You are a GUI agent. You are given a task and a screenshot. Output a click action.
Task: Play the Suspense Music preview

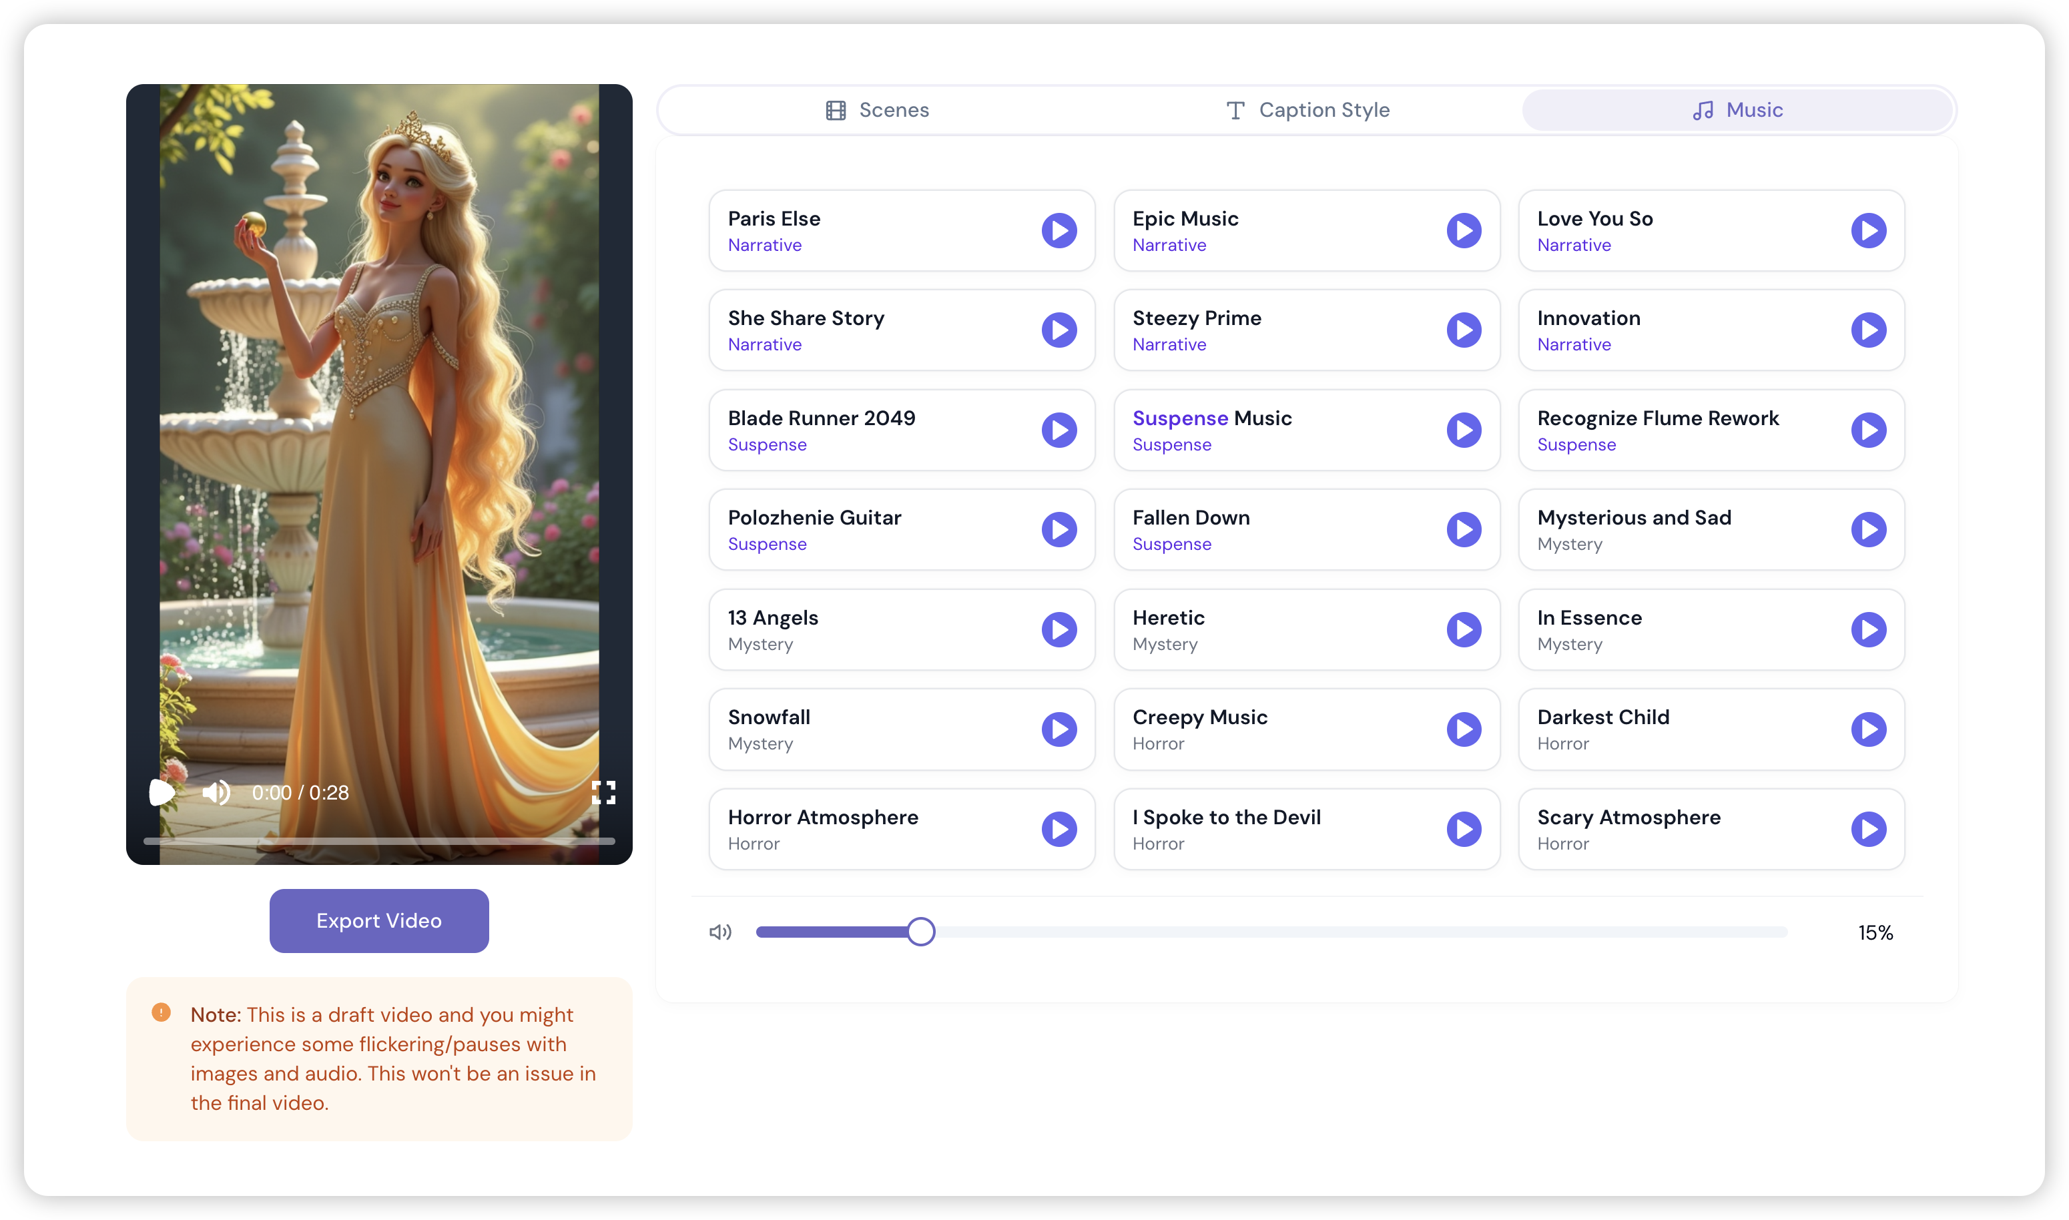coord(1463,430)
